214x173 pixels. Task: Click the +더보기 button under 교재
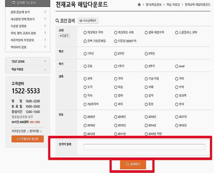click(64, 36)
